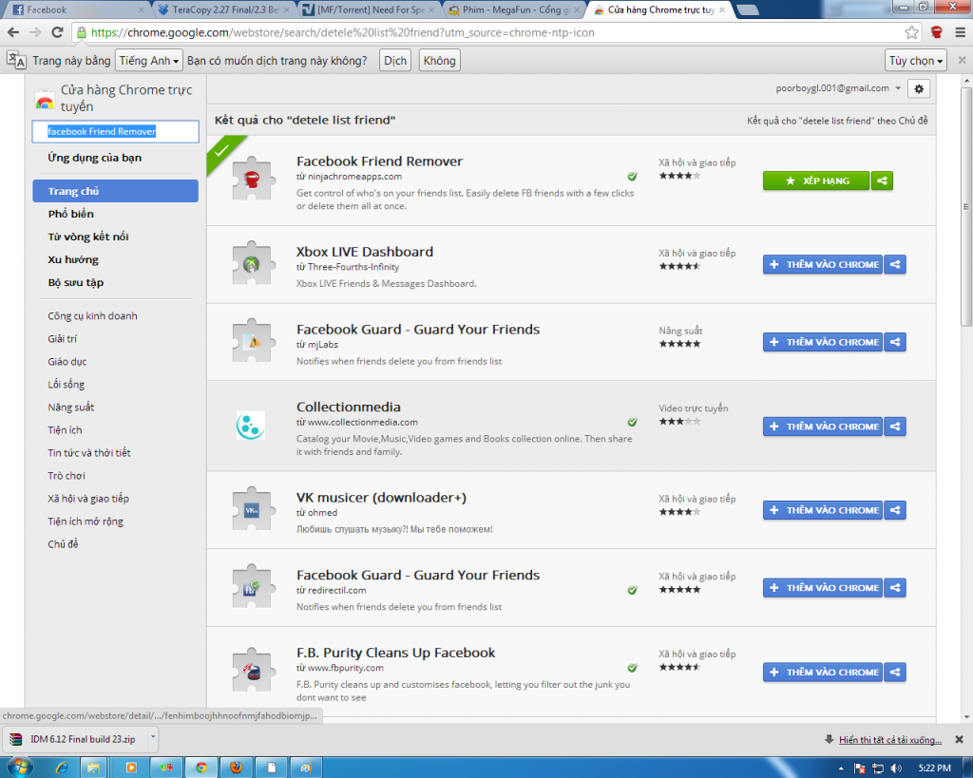Viewport: 973px width, 778px height.
Task: Close the translation infobar
Action: coord(962,60)
